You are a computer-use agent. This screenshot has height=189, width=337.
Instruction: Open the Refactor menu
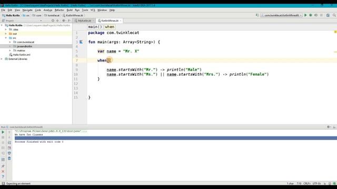click(x=60, y=10)
